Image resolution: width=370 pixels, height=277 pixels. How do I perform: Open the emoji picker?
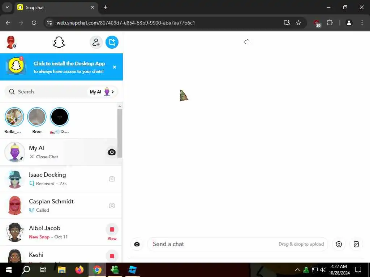pyautogui.click(x=339, y=244)
